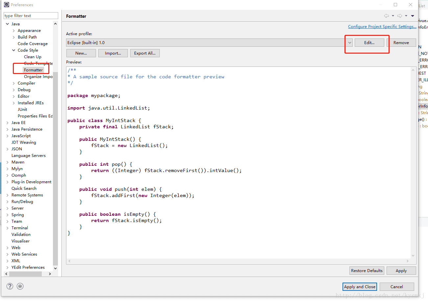Select Quick Search in the tree
The image size is (428, 302).
pyautogui.click(x=24, y=189)
